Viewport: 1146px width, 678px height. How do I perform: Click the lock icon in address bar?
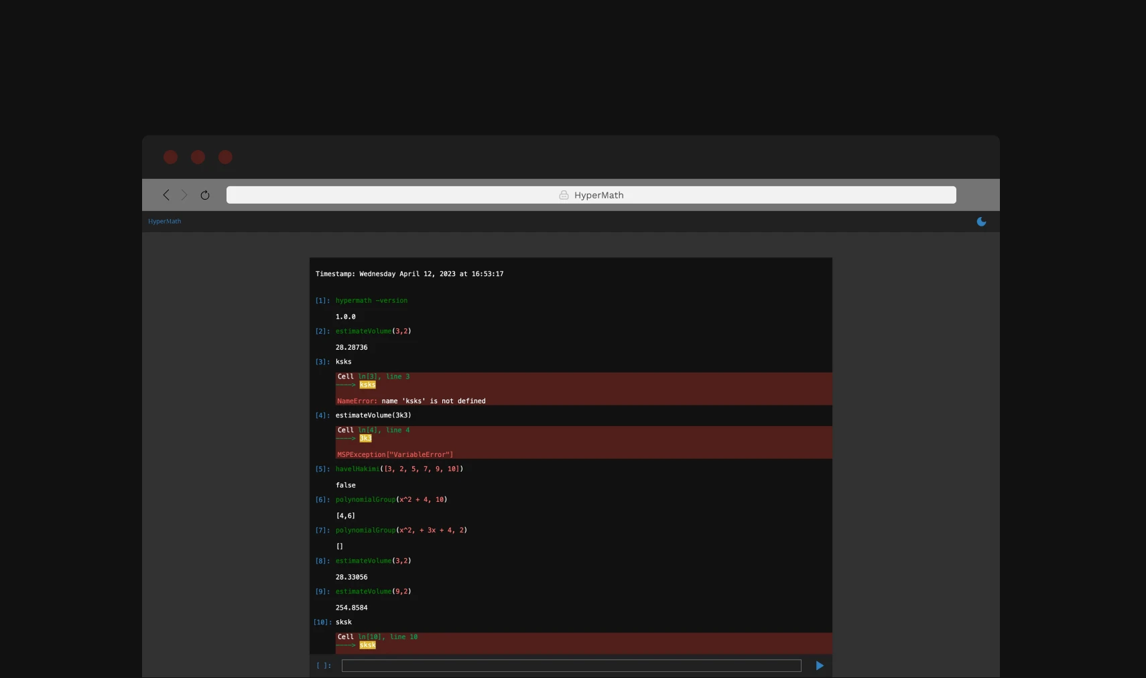tap(564, 195)
